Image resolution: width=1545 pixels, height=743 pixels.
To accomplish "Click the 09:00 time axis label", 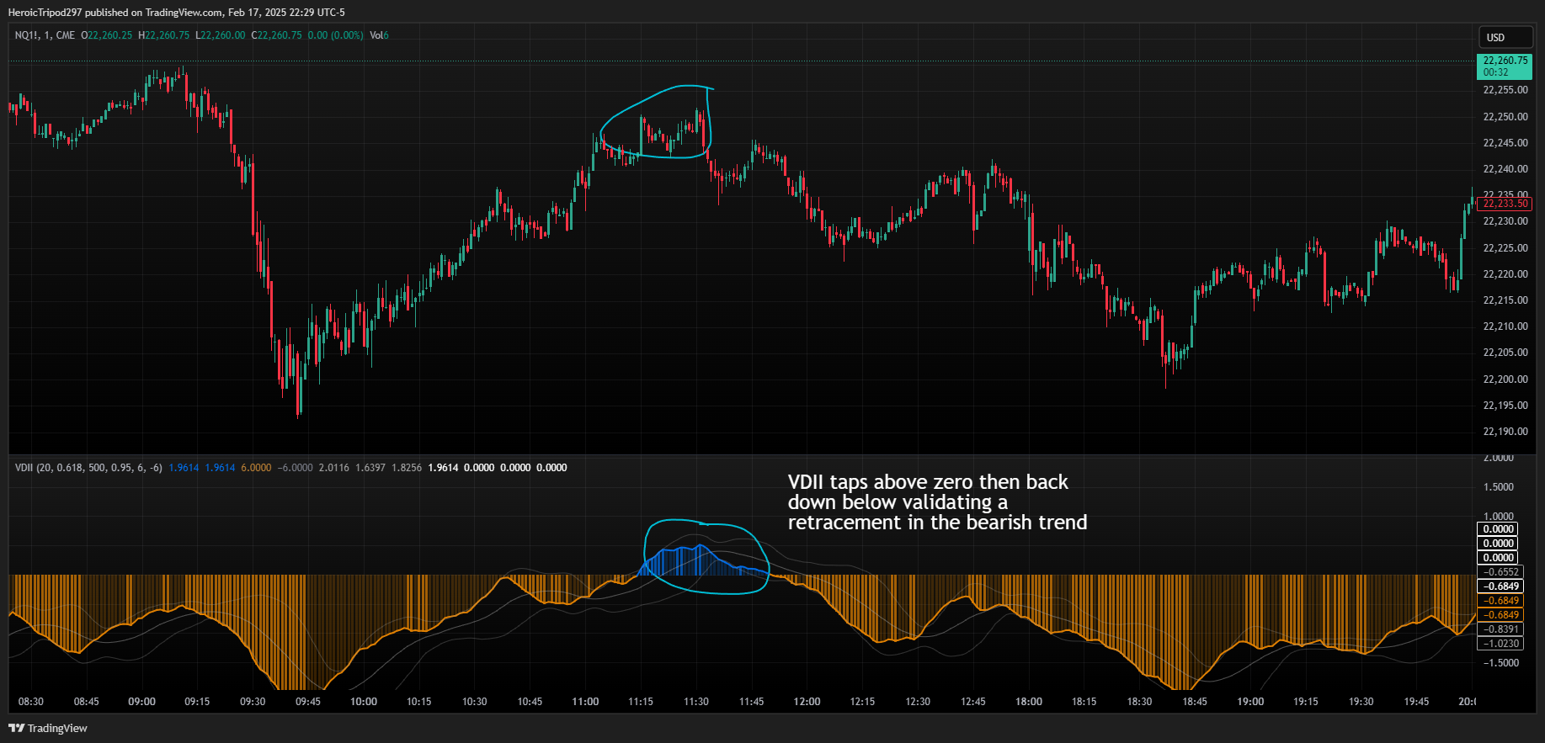I will click(141, 702).
